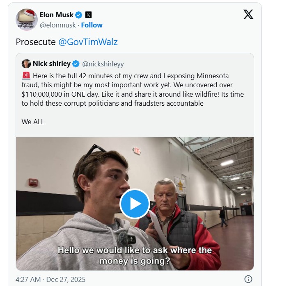Open the @GovTimWalz mention link

pyautogui.click(x=88, y=42)
